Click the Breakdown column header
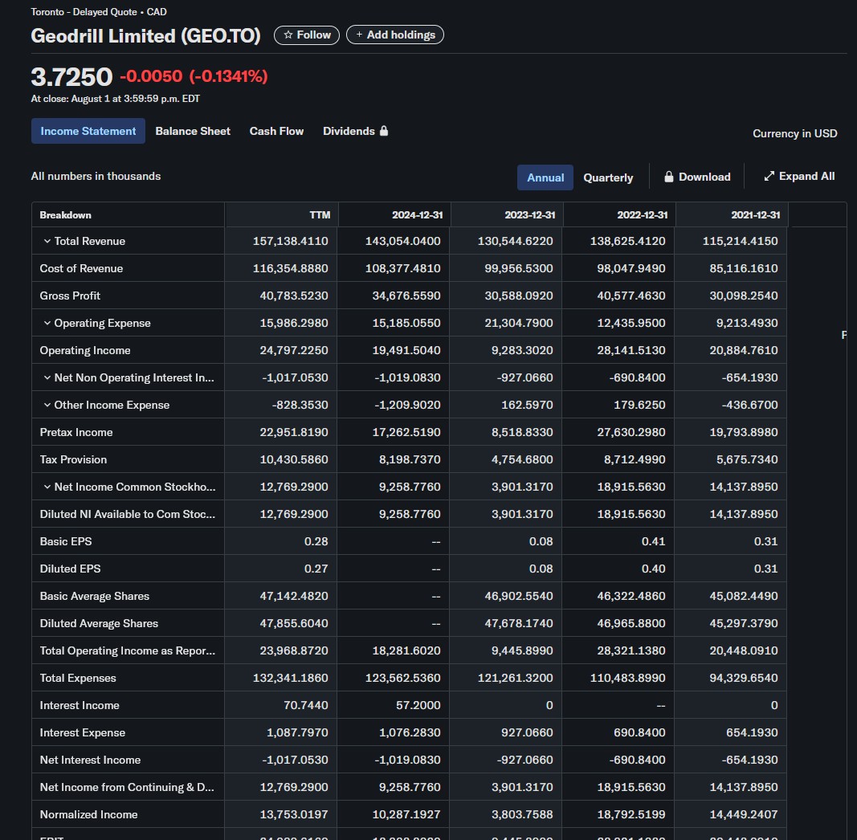The height and width of the screenshot is (840, 857). tap(66, 214)
